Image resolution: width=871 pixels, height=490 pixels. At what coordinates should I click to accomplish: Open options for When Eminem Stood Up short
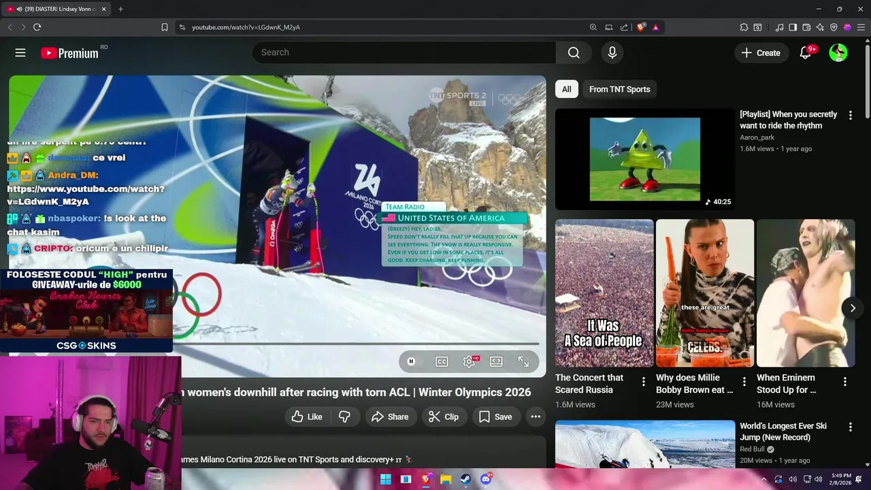844,382
